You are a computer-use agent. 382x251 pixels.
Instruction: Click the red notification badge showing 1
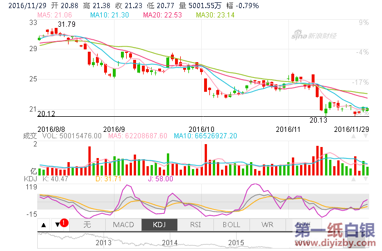(x=63, y=223)
